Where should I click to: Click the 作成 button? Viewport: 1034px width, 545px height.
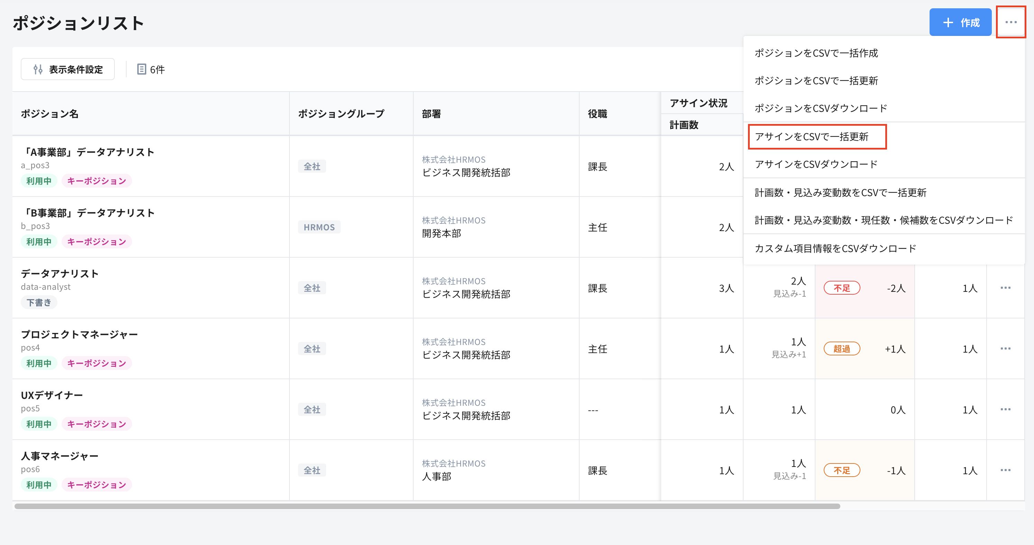(x=961, y=22)
